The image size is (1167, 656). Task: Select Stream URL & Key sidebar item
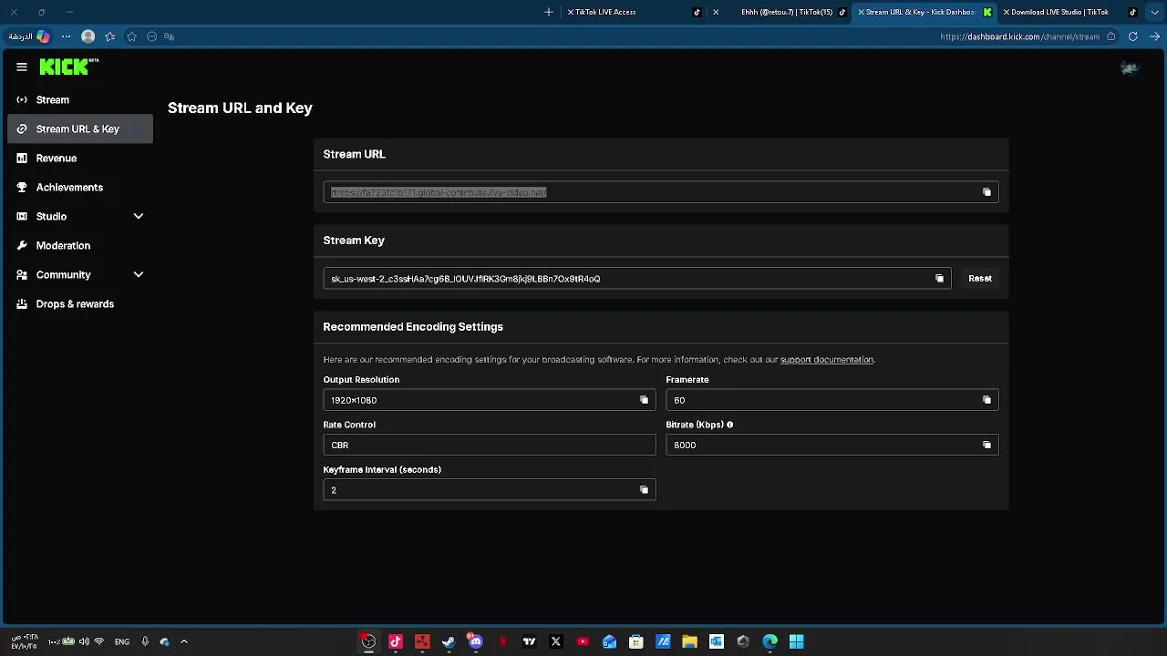click(x=80, y=128)
